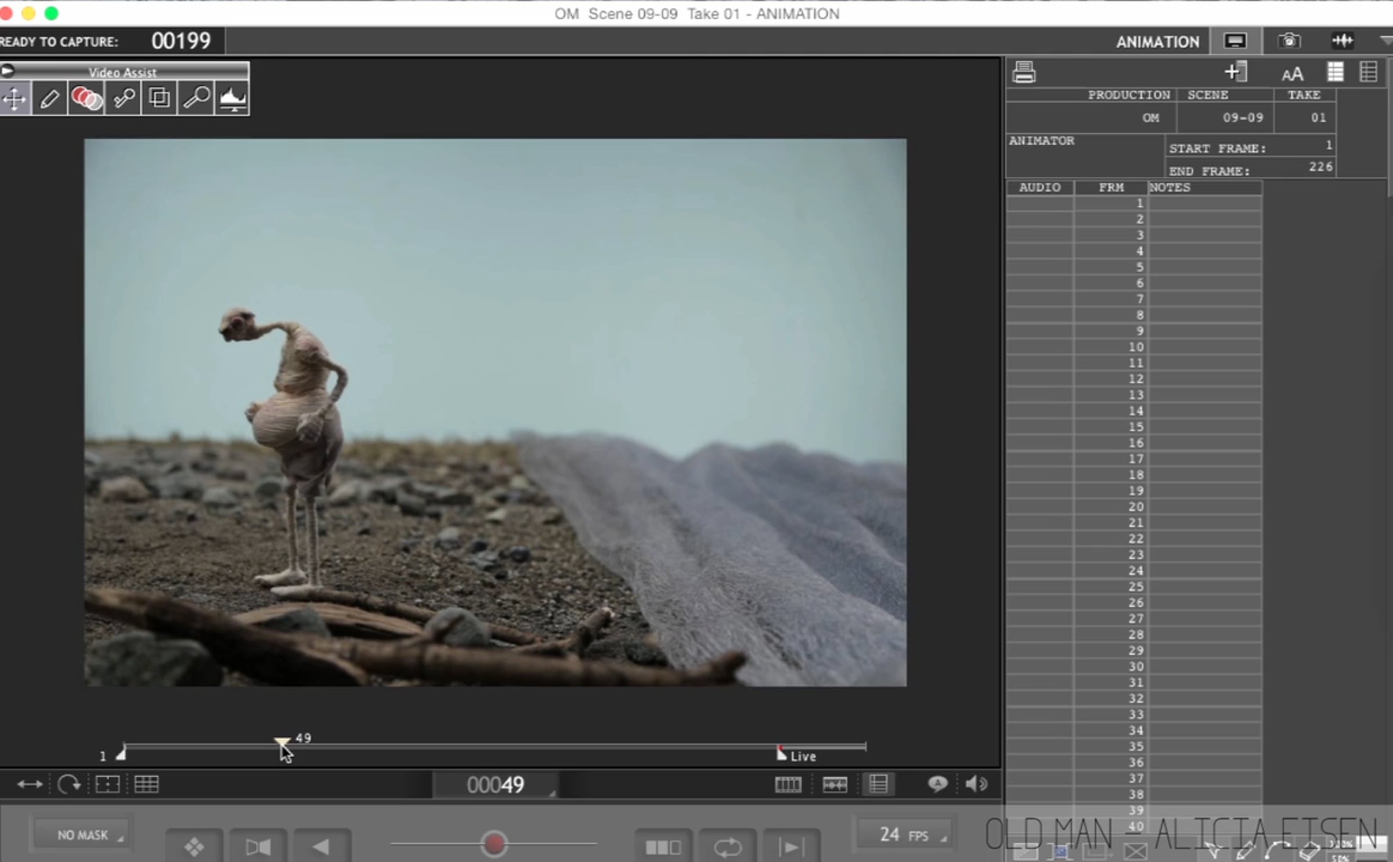
Task: Open the NO MASK dropdown
Action: (83, 835)
